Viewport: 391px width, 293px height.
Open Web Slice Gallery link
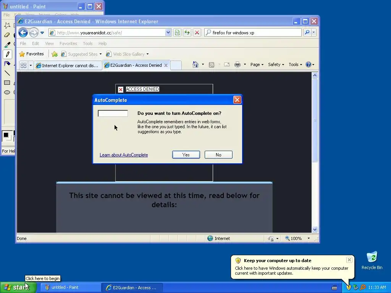[x=127, y=54]
